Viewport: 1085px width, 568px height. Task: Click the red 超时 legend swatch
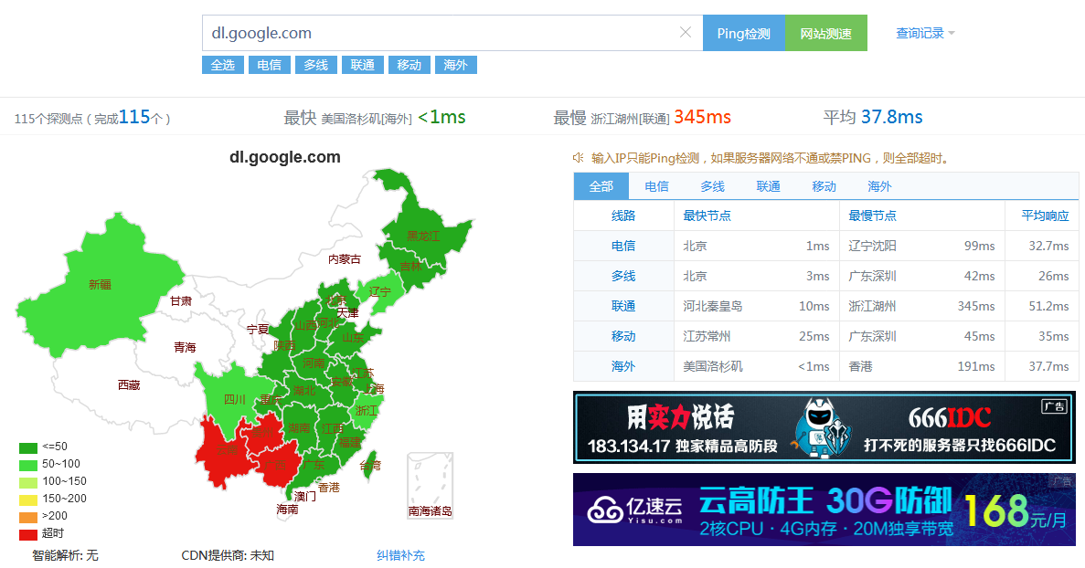pos(28,534)
